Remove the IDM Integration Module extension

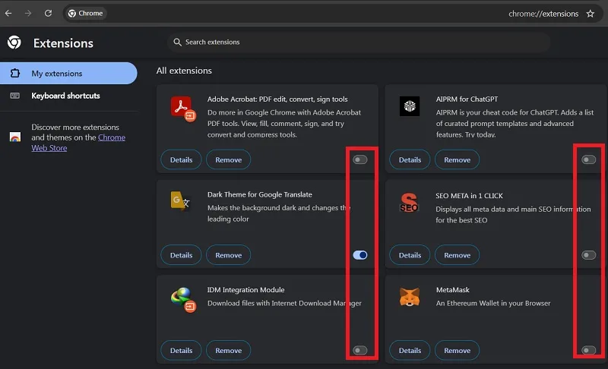click(229, 350)
